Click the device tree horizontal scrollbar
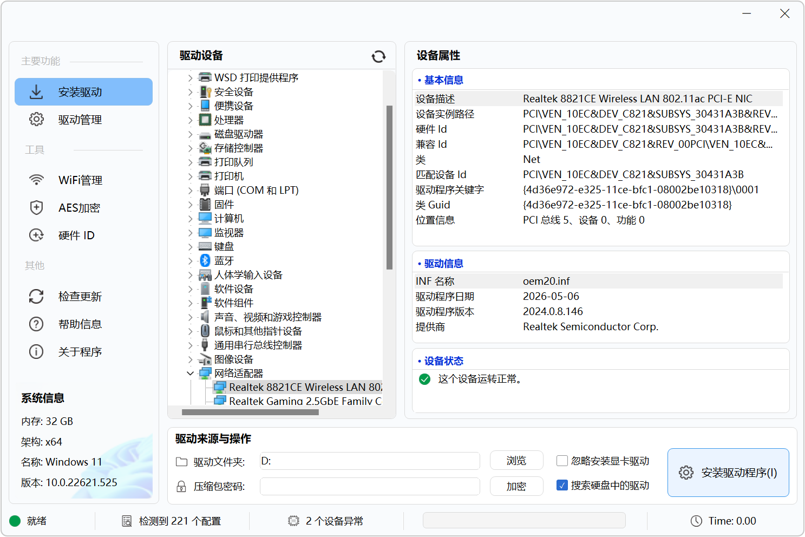Viewport: 805px width, 537px height. (x=250, y=412)
